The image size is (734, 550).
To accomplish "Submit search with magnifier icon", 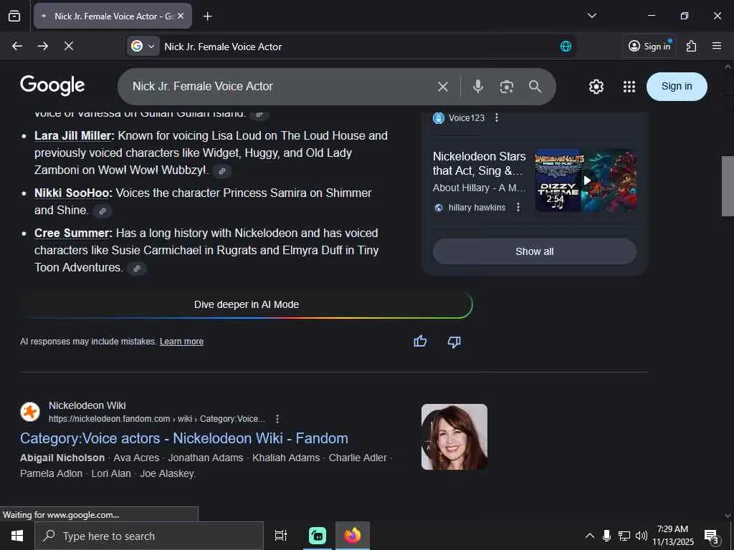I will [x=535, y=87].
